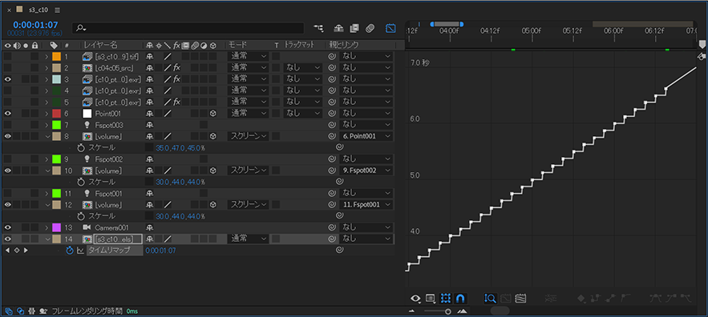
Task: Toggle the graph editor snap magnet
Action: (460, 299)
